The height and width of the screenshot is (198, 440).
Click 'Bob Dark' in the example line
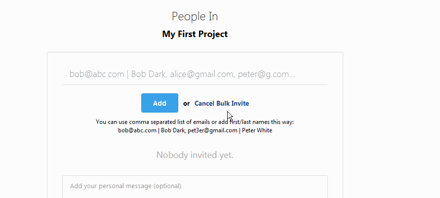172,130
